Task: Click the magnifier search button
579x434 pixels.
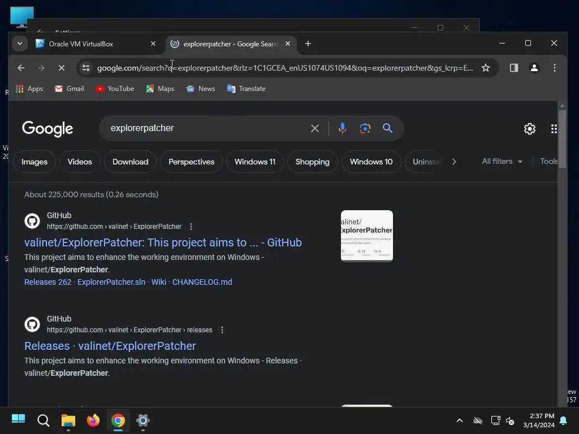Action: [x=387, y=128]
